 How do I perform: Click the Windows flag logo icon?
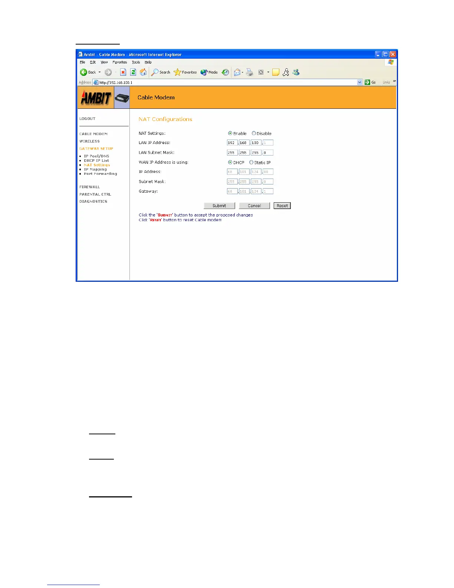(x=391, y=62)
